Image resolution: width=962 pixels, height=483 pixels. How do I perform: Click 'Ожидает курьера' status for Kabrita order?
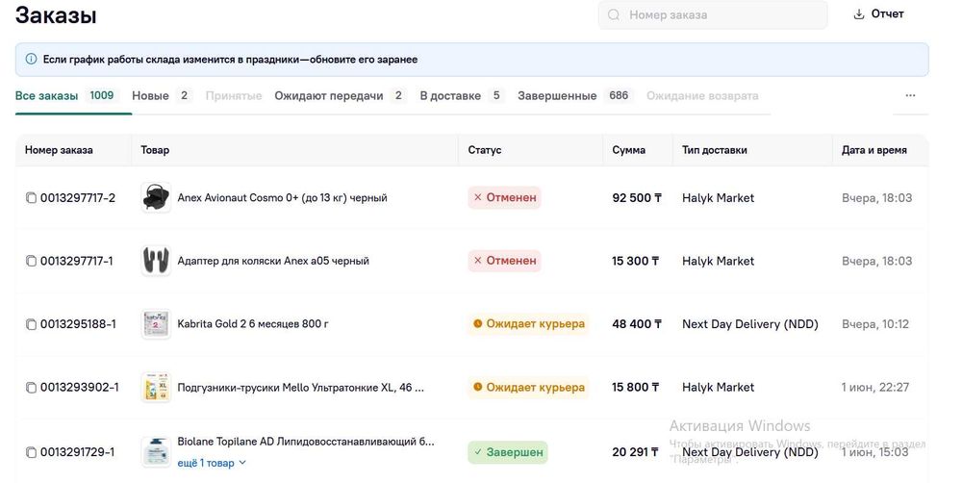pyautogui.click(x=528, y=324)
